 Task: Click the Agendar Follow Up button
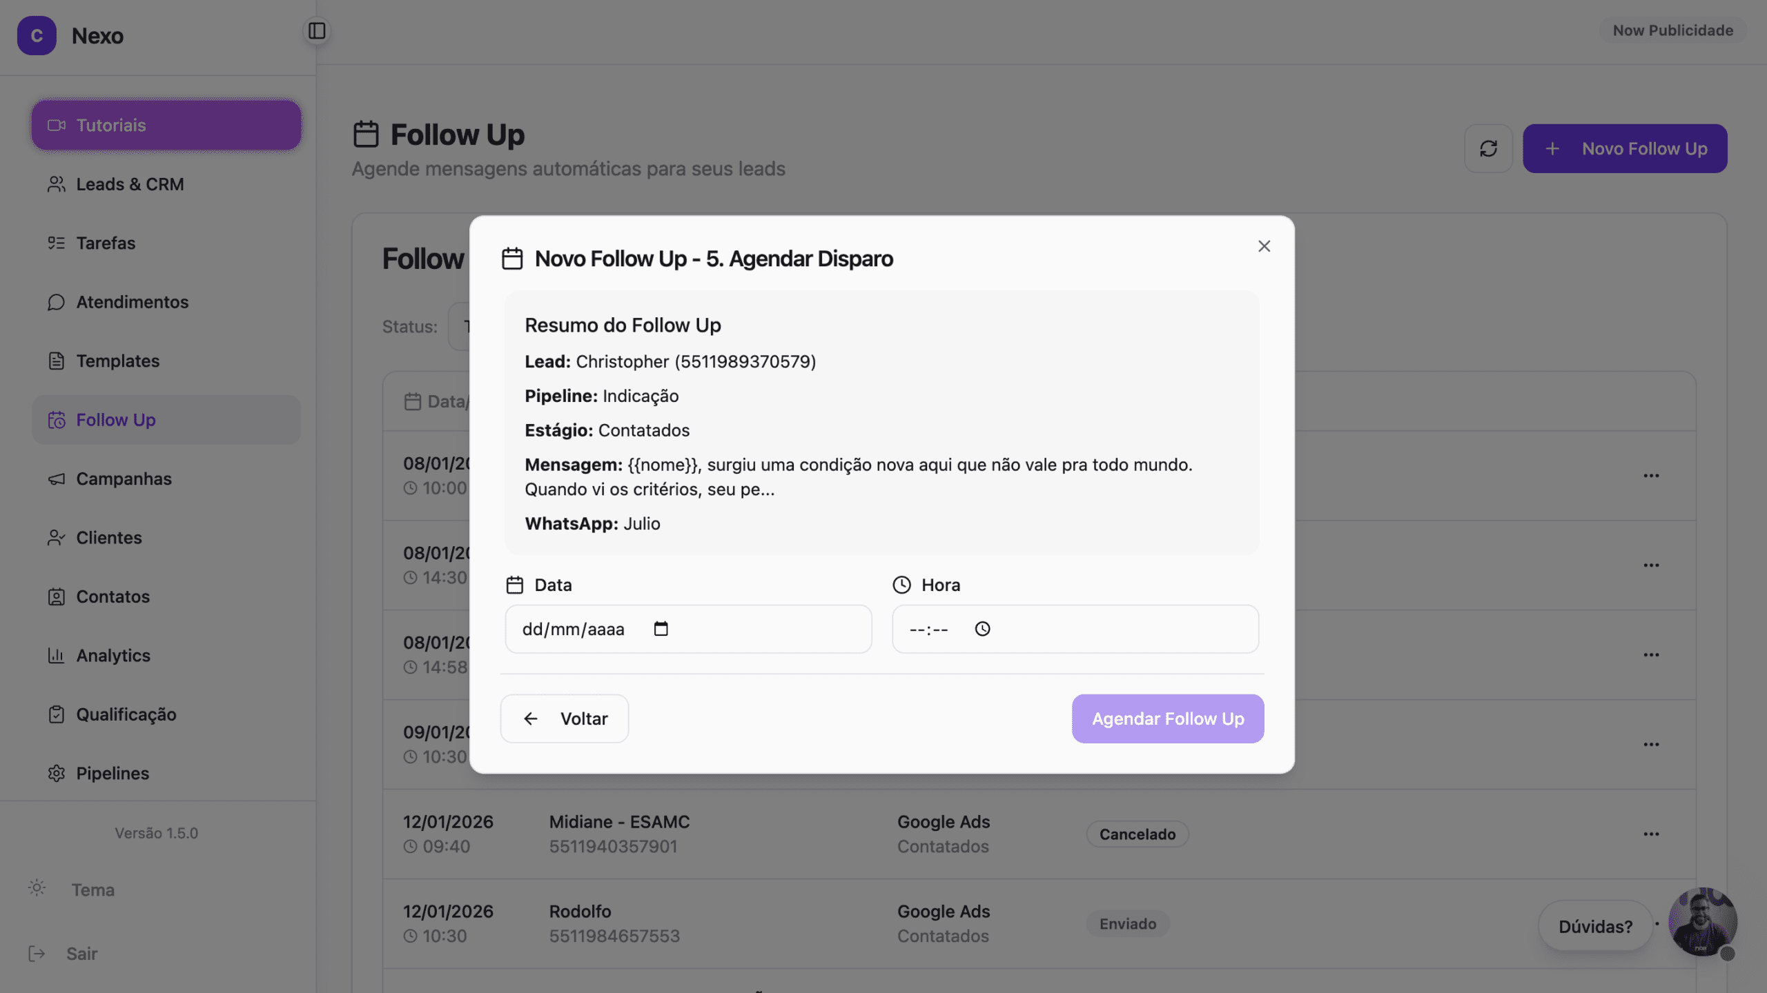coord(1167,719)
